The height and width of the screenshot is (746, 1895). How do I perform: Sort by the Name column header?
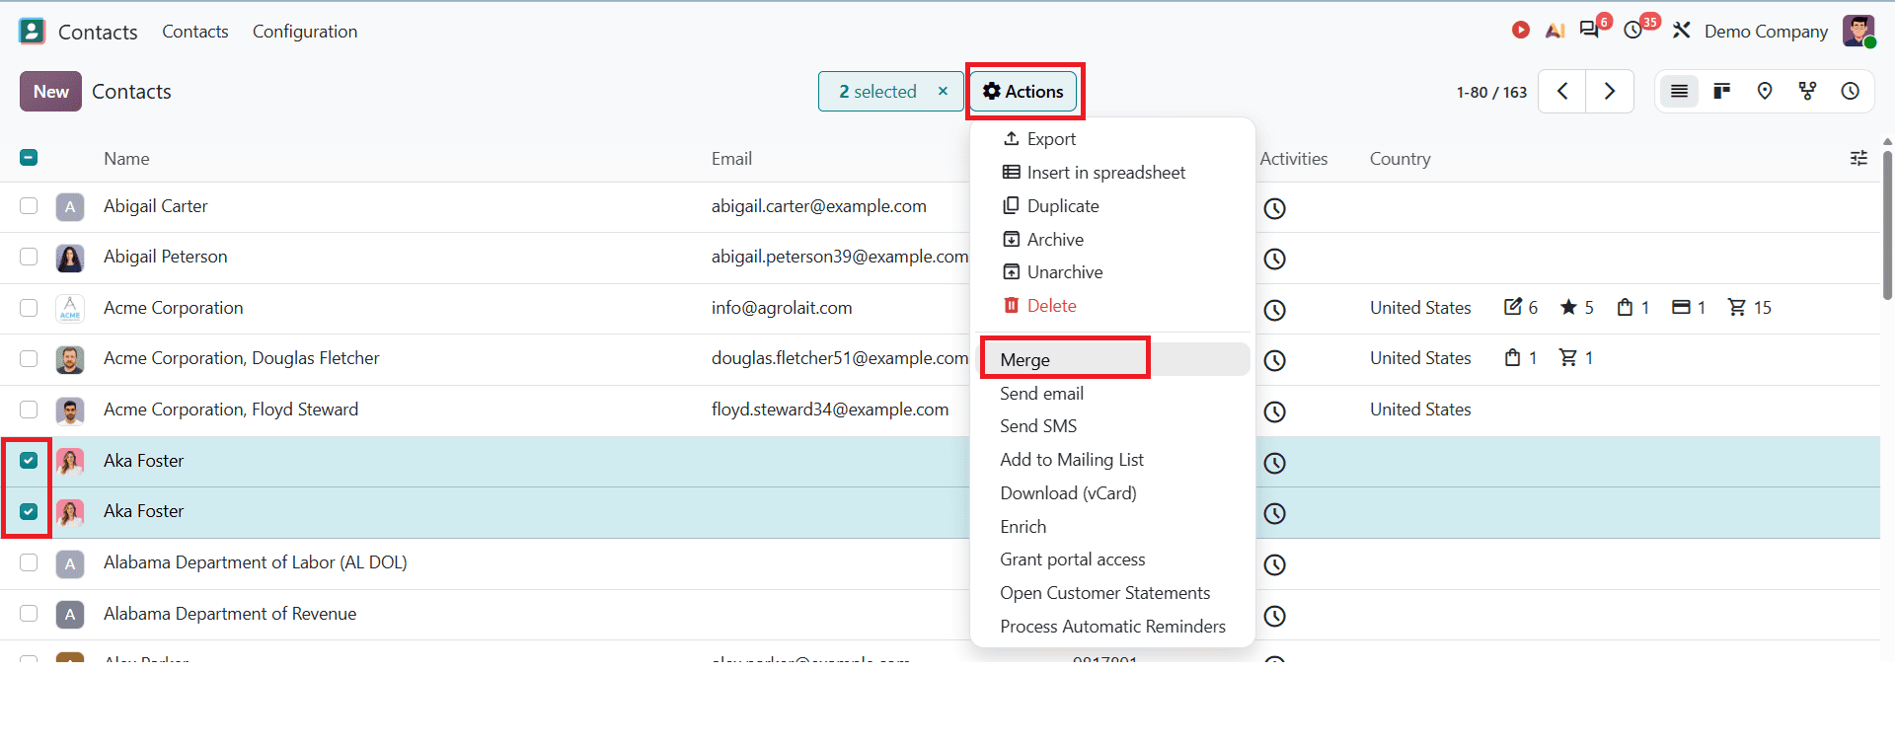(126, 159)
